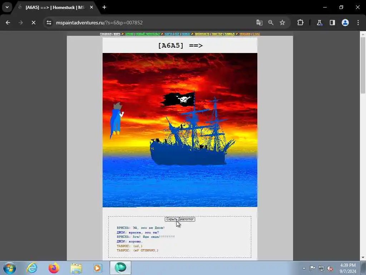Show hidden system tray icons
Image resolution: width=366 pixels, height=275 pixels.
click(304, 268)
